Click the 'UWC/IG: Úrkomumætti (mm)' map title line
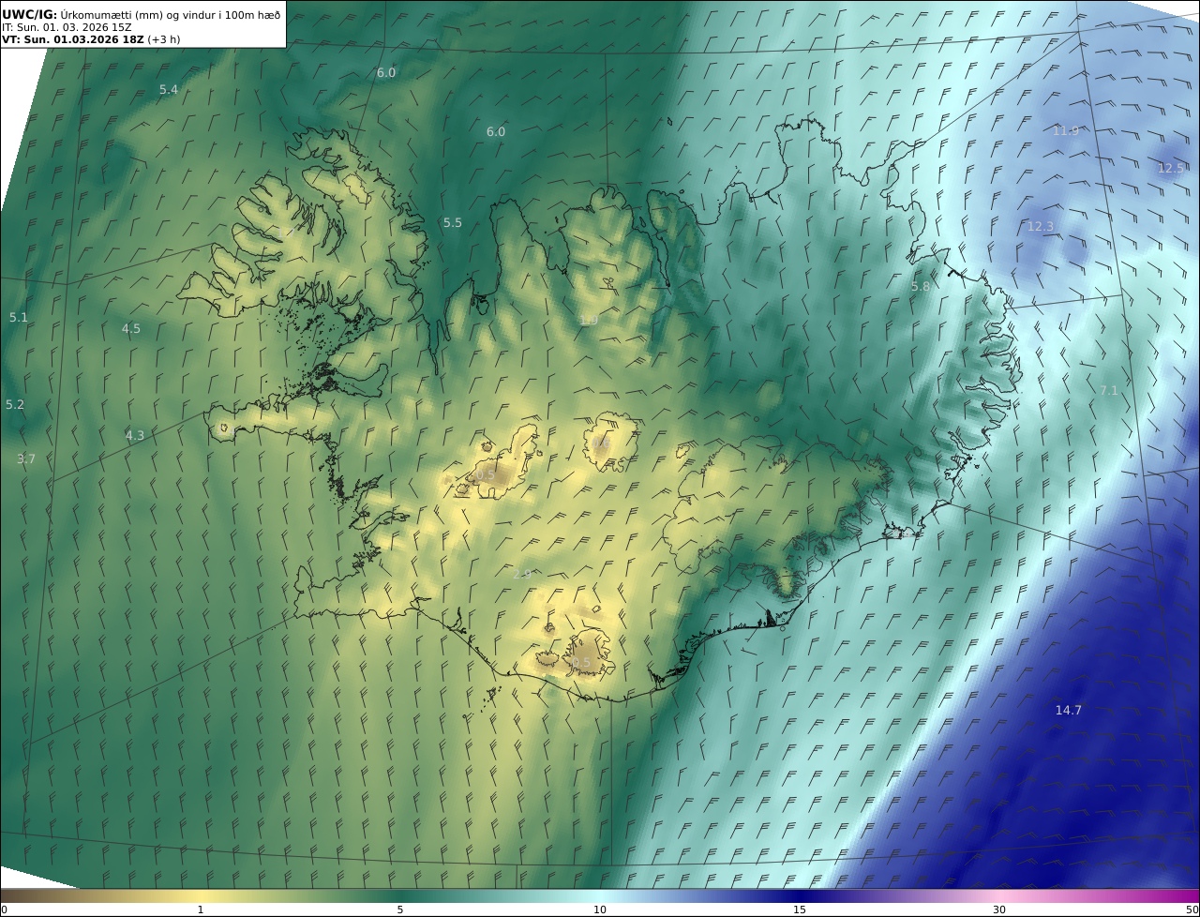 click(142, 14)
